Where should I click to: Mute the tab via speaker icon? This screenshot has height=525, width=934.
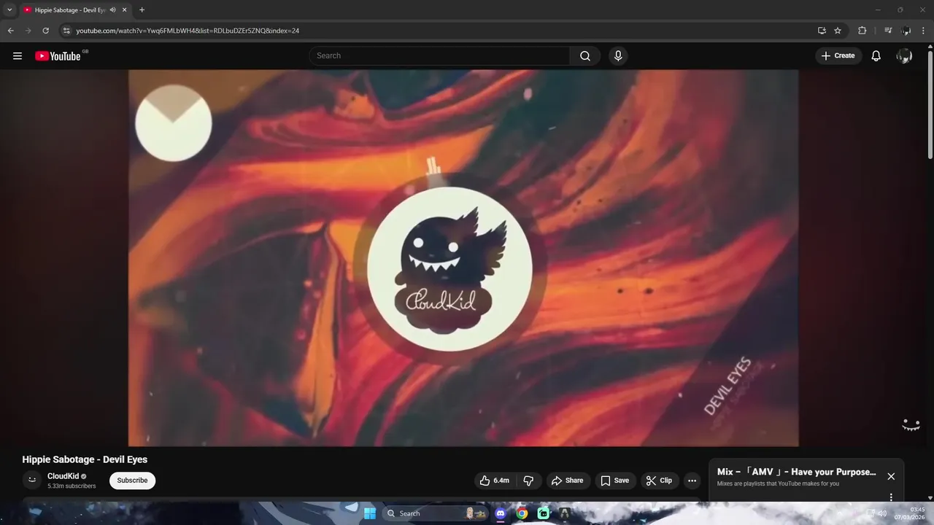pyautogui.click(x=112, y=10)
